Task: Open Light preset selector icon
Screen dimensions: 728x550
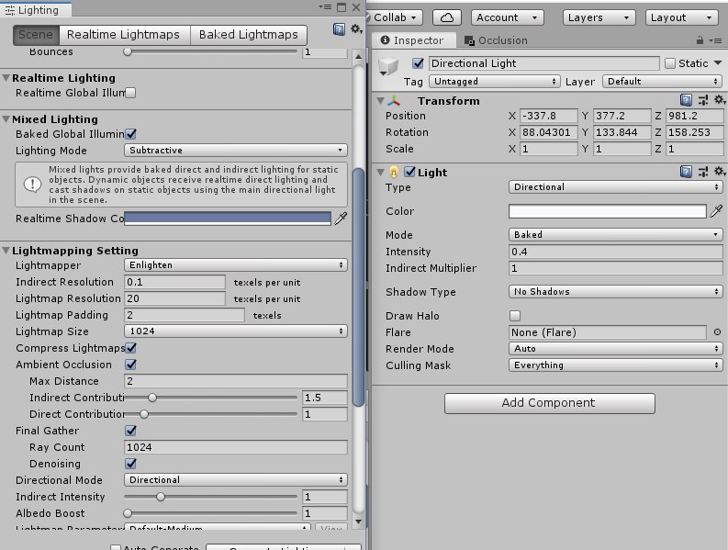Action: (703, 172)
